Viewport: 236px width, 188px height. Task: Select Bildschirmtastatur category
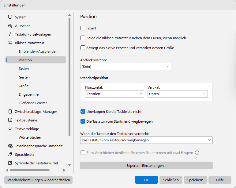pos(36,43)
